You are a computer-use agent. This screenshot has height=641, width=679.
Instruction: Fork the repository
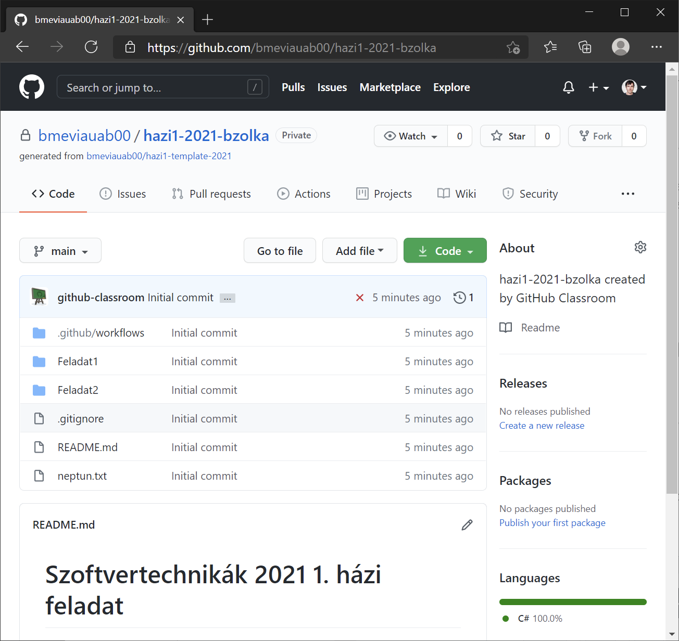[595, 136]
